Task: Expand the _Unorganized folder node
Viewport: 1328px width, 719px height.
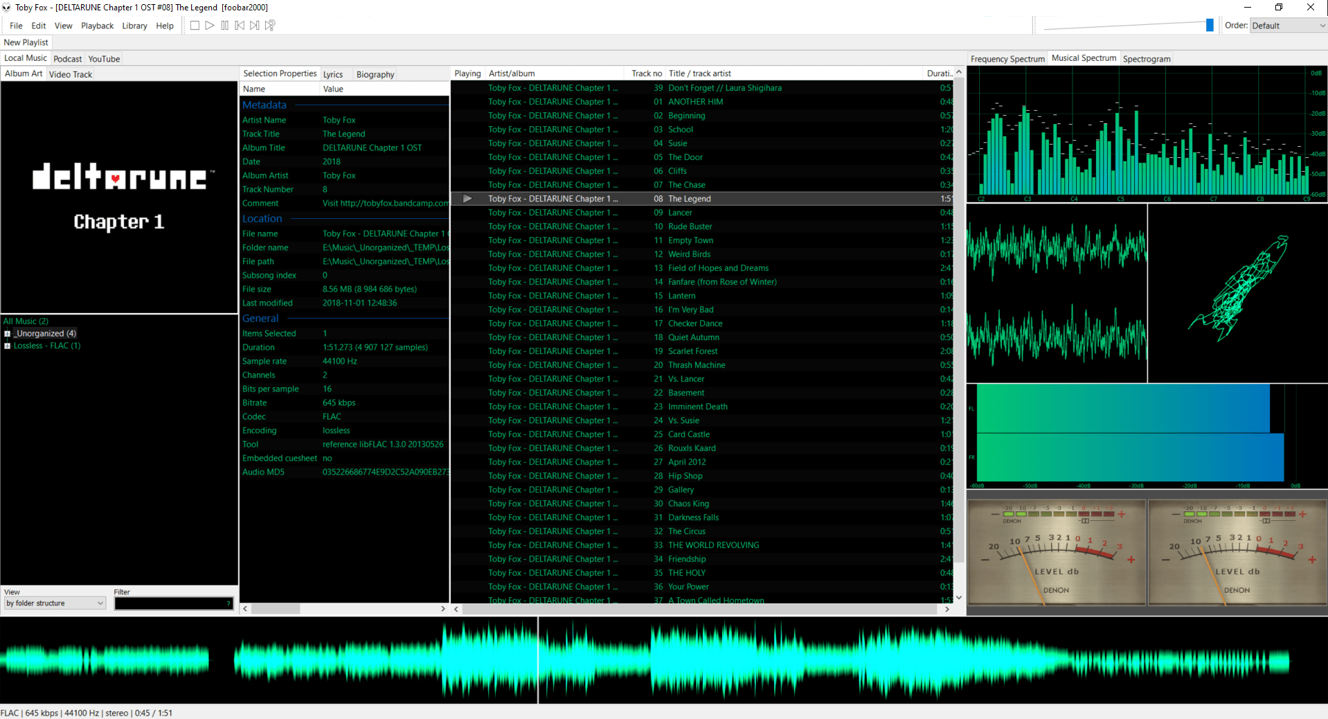Action: [8, 334]
